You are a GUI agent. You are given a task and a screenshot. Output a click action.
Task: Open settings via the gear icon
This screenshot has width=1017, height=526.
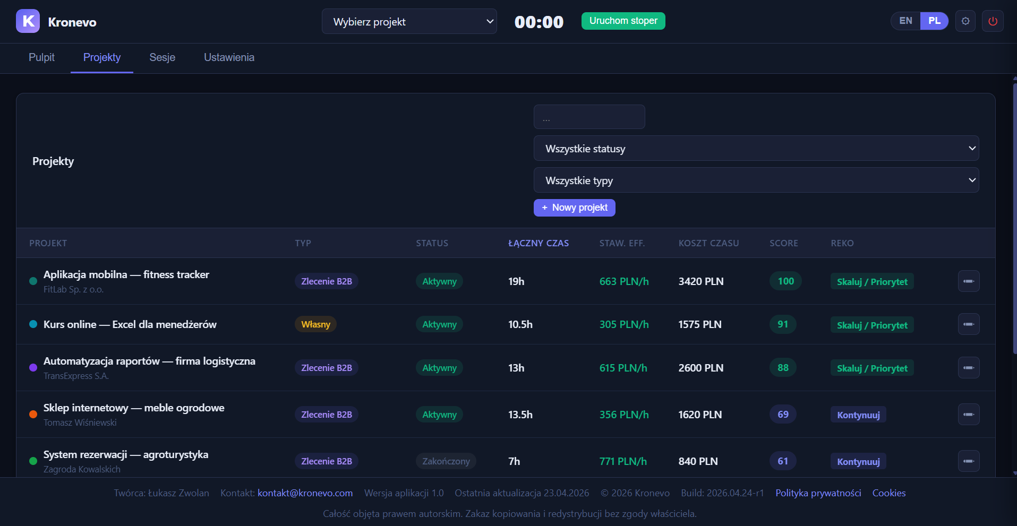pos(965,21)
